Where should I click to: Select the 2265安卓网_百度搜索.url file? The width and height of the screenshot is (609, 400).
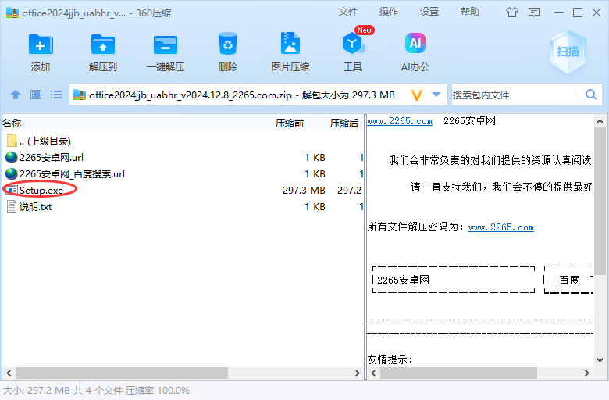[183, 173]
